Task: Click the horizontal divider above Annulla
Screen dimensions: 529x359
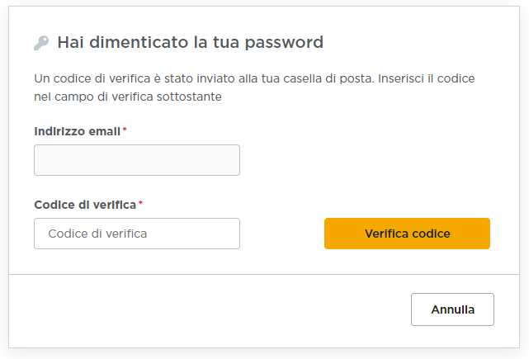Action: coord(264,274)
